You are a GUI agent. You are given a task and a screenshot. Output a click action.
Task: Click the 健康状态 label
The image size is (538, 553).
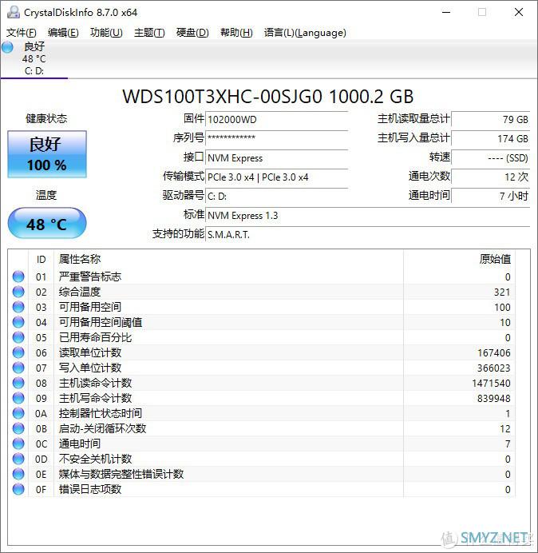click(46, 118)
